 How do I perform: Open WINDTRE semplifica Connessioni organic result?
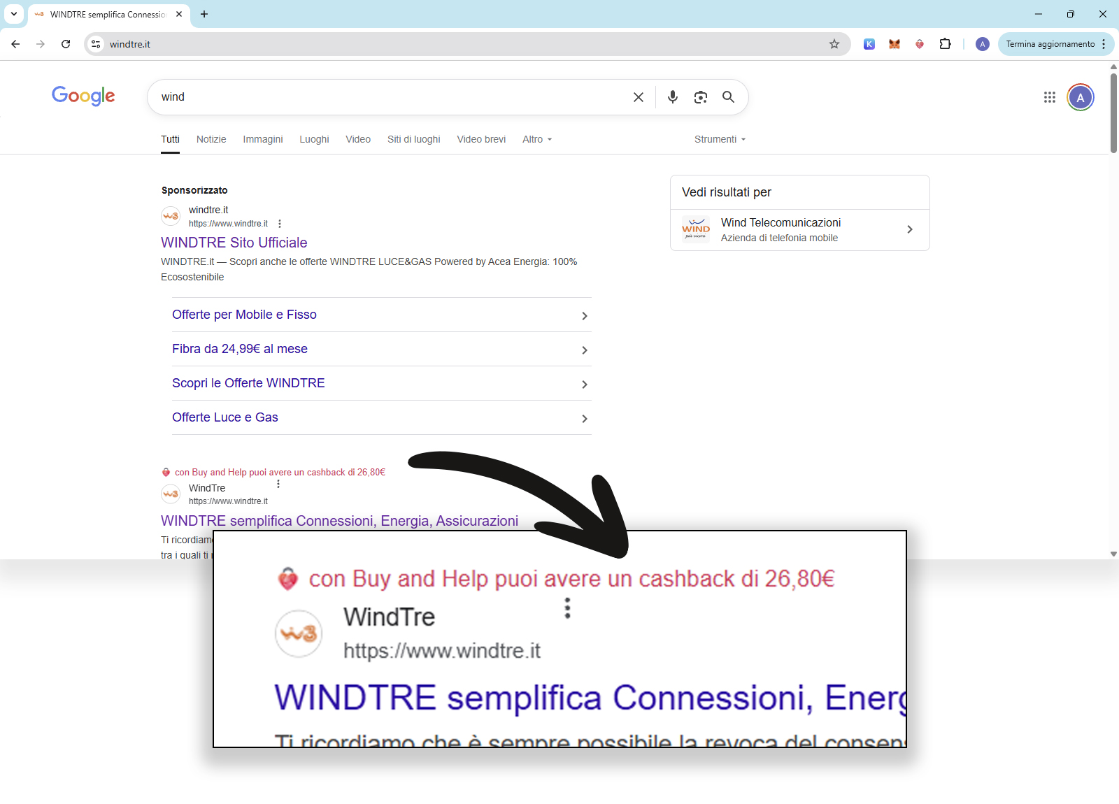(339, 521)
